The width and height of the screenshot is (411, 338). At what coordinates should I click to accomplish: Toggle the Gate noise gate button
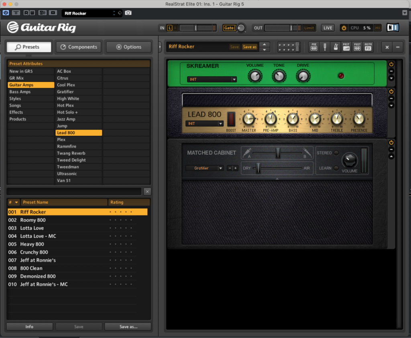pos(229,28)
